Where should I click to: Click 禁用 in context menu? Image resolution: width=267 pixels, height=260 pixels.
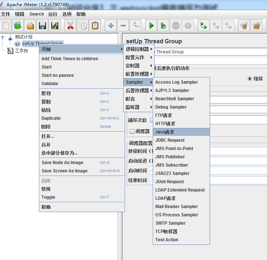pos(81,189)
